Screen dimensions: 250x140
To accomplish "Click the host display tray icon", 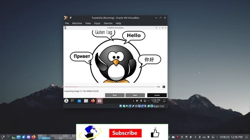I will [213, 137].
